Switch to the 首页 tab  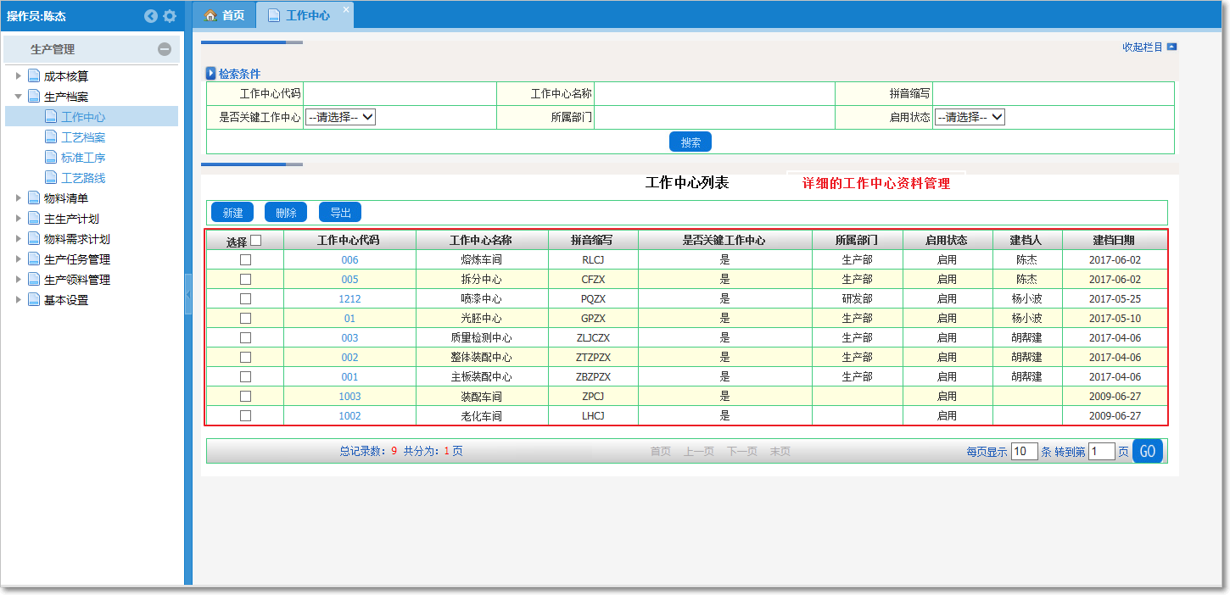[x=225, y=15]
